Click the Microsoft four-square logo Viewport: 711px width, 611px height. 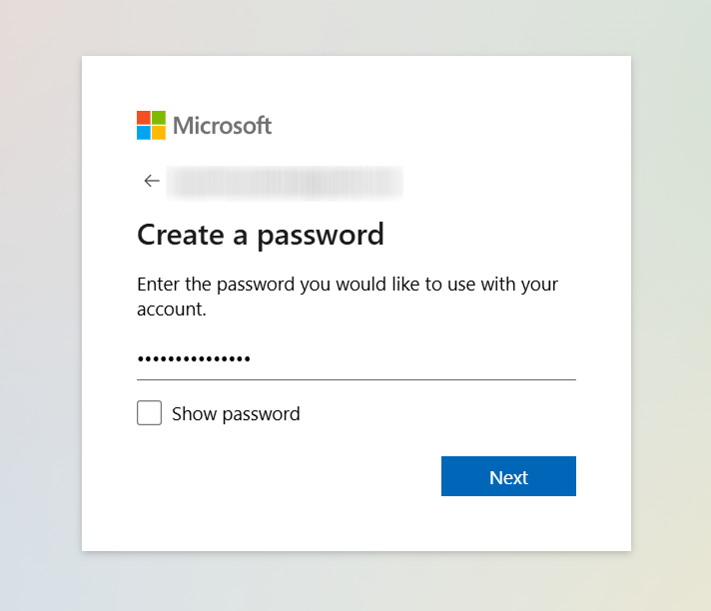pyautogui.click(x=151, y=125)
